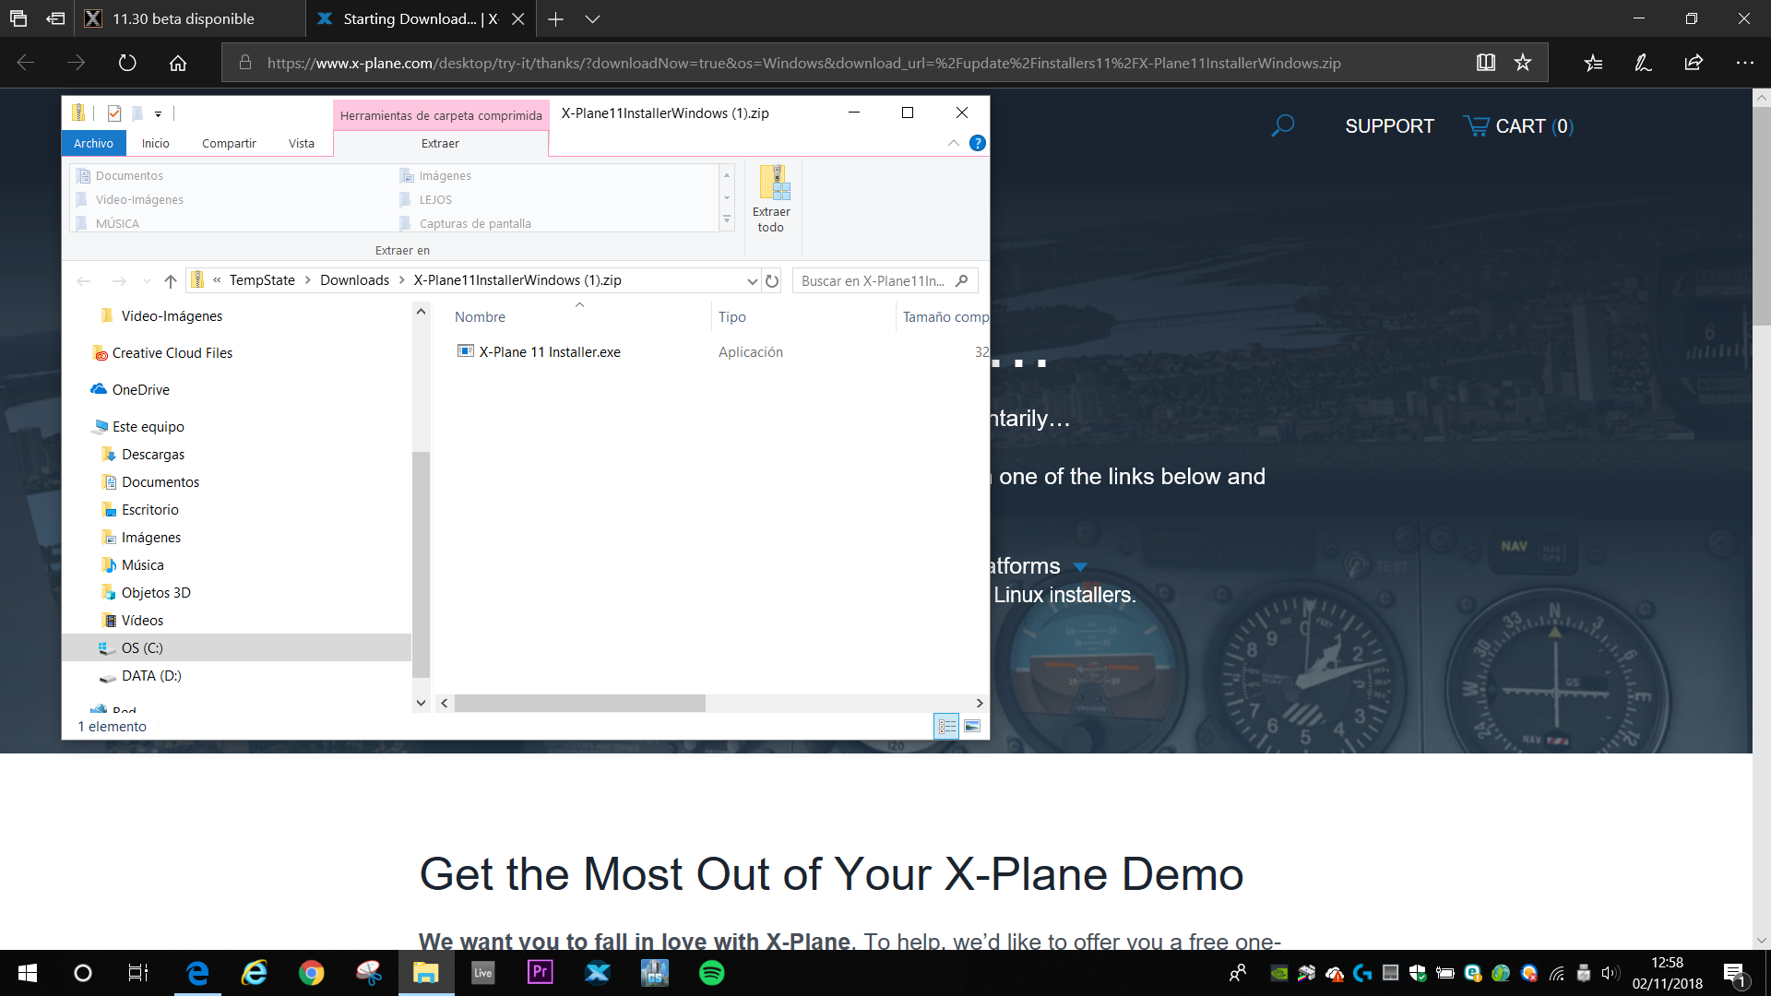Click the website search magnifier icon
This screenshot has height=996, width=1771.
pyautogui.click(x=1282, y=125)
